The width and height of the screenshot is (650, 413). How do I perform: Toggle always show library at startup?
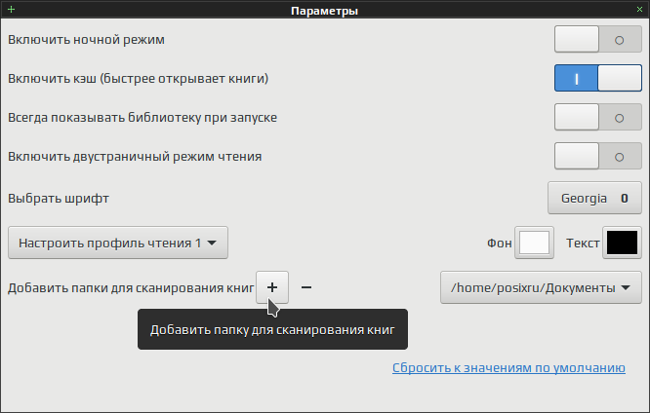[x=597, y=117]
